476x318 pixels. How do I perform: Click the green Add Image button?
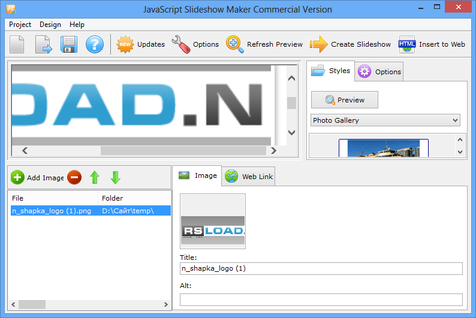coord(37,178)
